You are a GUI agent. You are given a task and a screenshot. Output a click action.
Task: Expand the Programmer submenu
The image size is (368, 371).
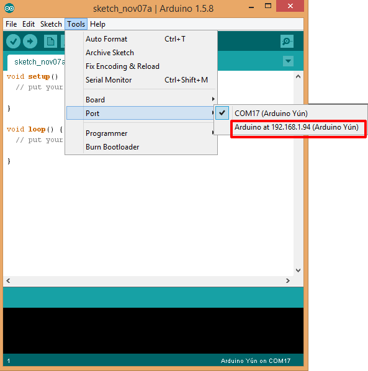pos(141,133)
